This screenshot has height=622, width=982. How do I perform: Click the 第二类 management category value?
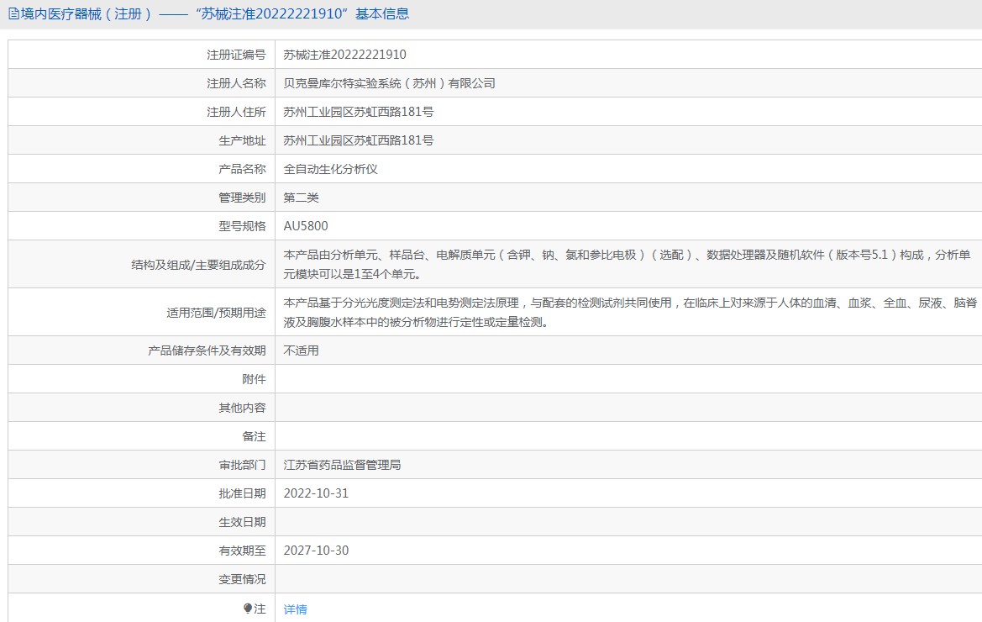pyautogui.click(x=301, y=198)
